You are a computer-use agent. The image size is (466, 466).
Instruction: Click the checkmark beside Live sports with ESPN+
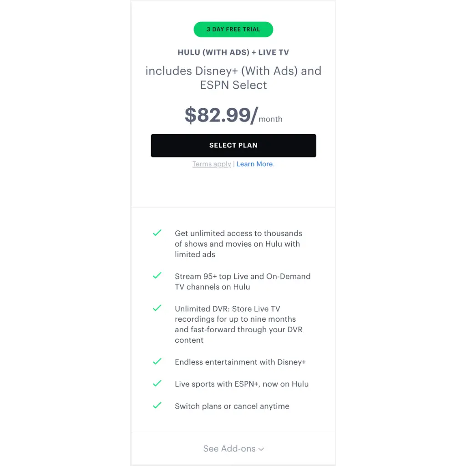tap(157, 384)
